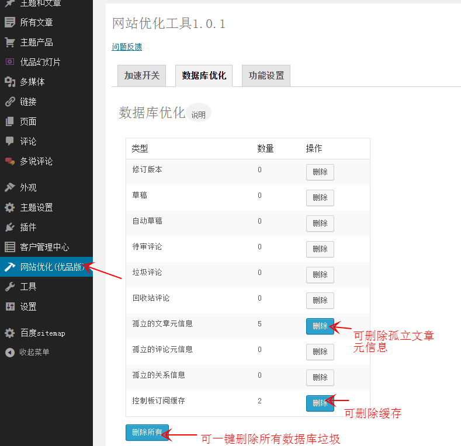Select the 垃圾评论 row label
Image resolution: width=461 pixels, height=446 pixels.
pos(147,273)
